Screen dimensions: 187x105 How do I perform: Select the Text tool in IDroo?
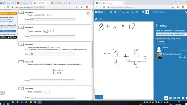[132, 12]
